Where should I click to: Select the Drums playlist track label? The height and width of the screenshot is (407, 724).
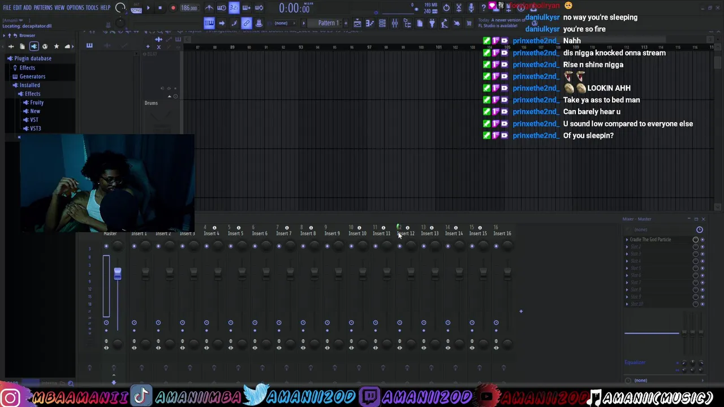(151, 103)
